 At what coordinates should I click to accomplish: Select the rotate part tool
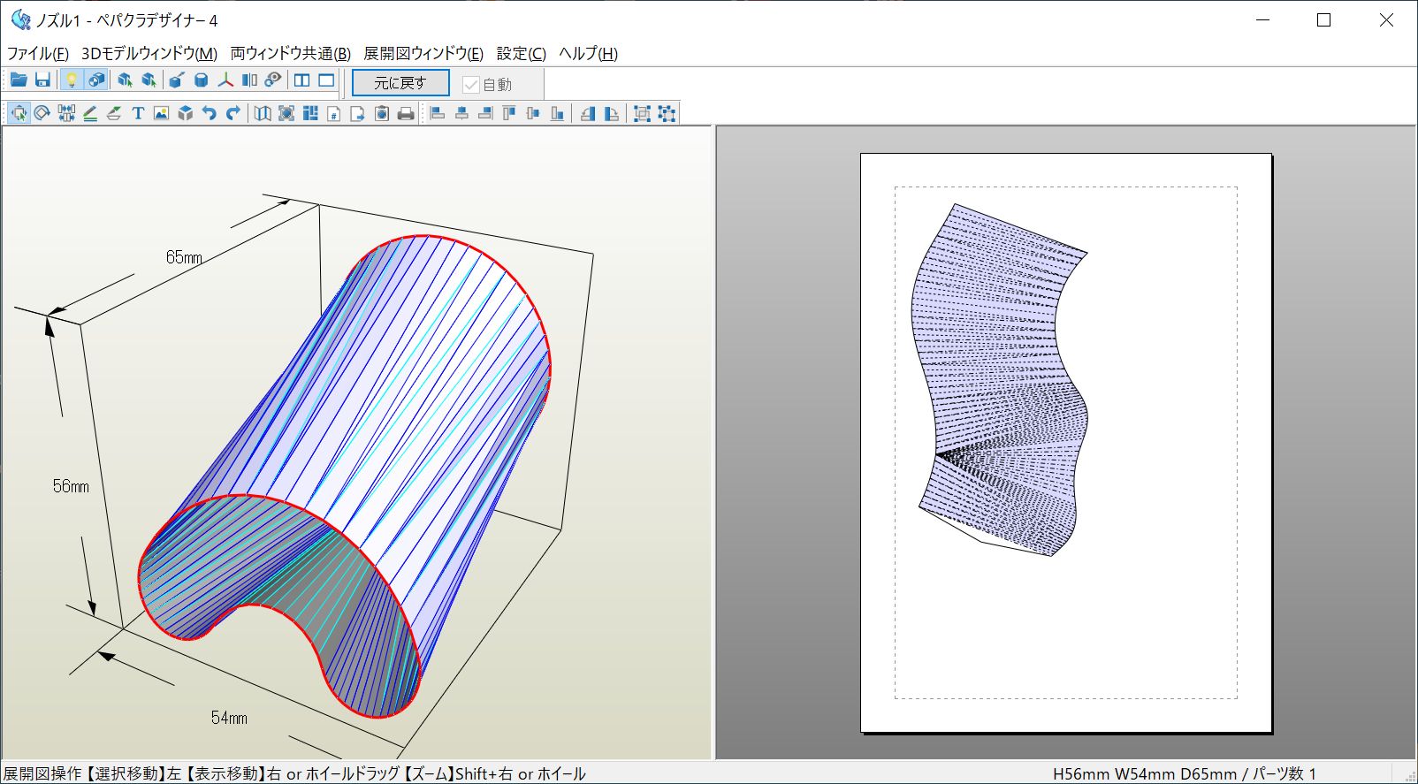pos(42,113)
